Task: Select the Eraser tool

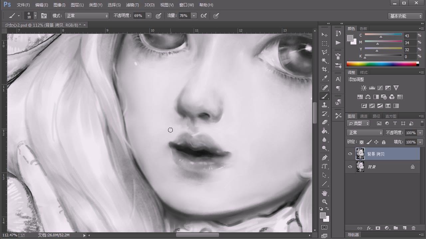Action: [324, 122]
